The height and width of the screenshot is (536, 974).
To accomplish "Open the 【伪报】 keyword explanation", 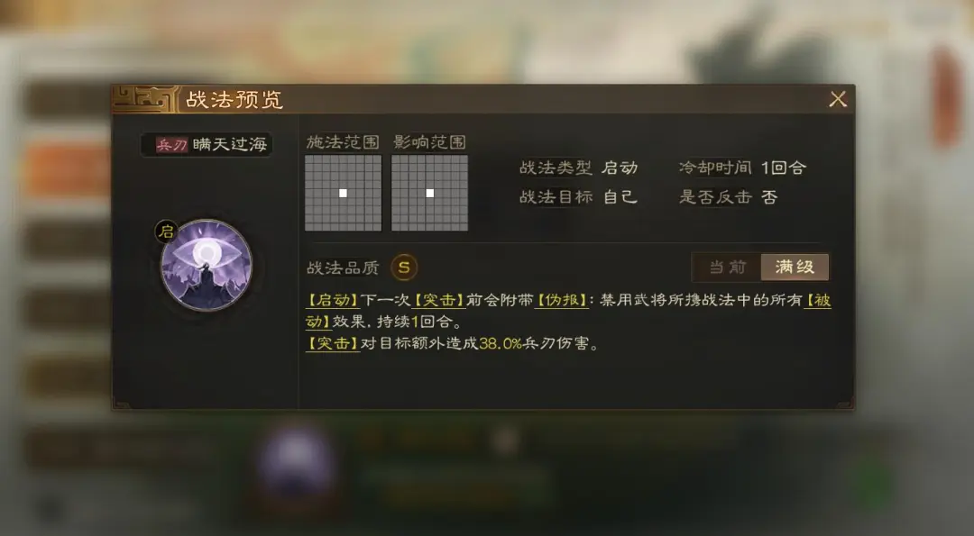I will 562,300.
